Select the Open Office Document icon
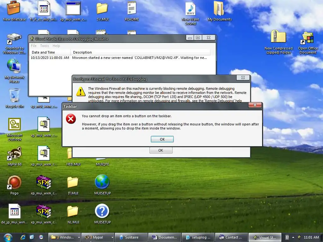 (x=308, y=43)
